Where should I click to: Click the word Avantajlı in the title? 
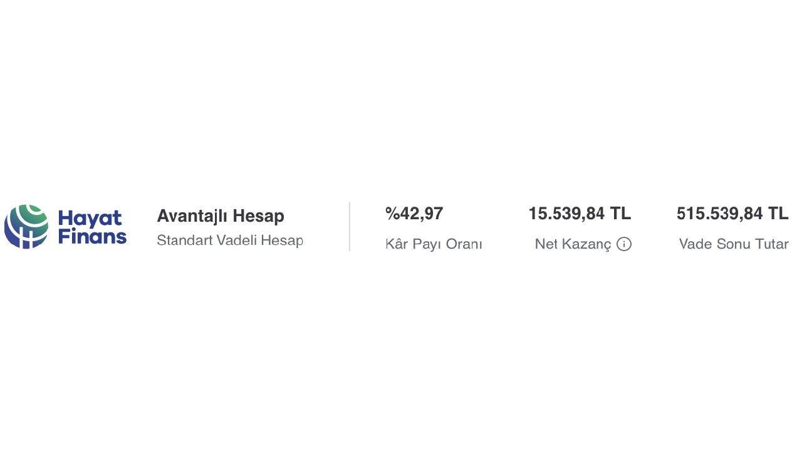click(x=192, y=216)
